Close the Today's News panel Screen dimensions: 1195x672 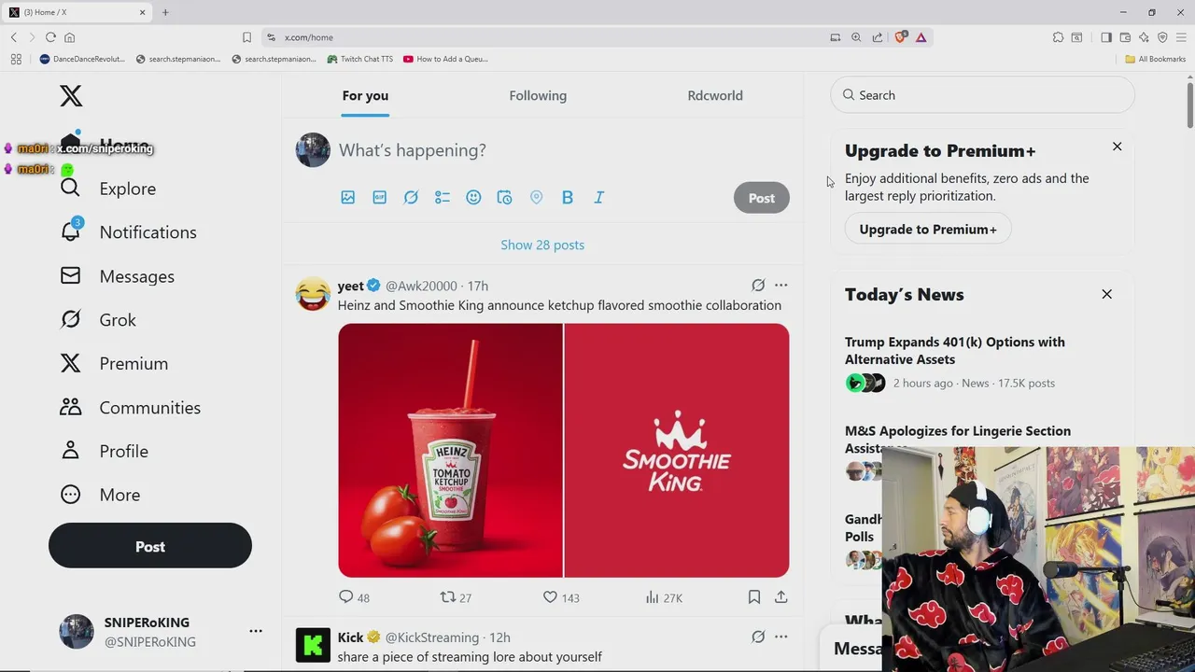point(1107,294)
